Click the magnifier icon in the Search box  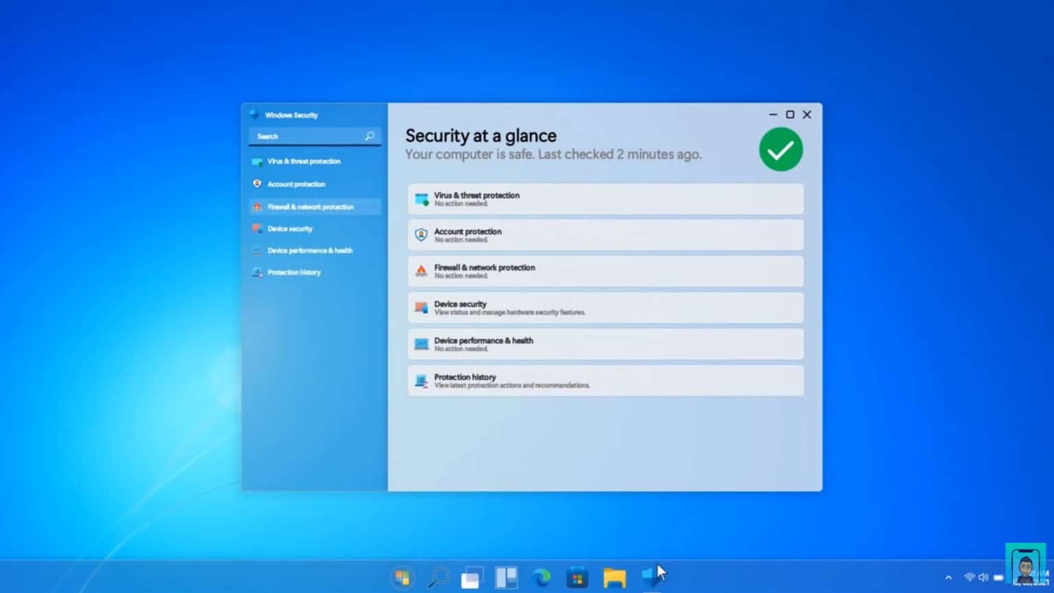370,136
